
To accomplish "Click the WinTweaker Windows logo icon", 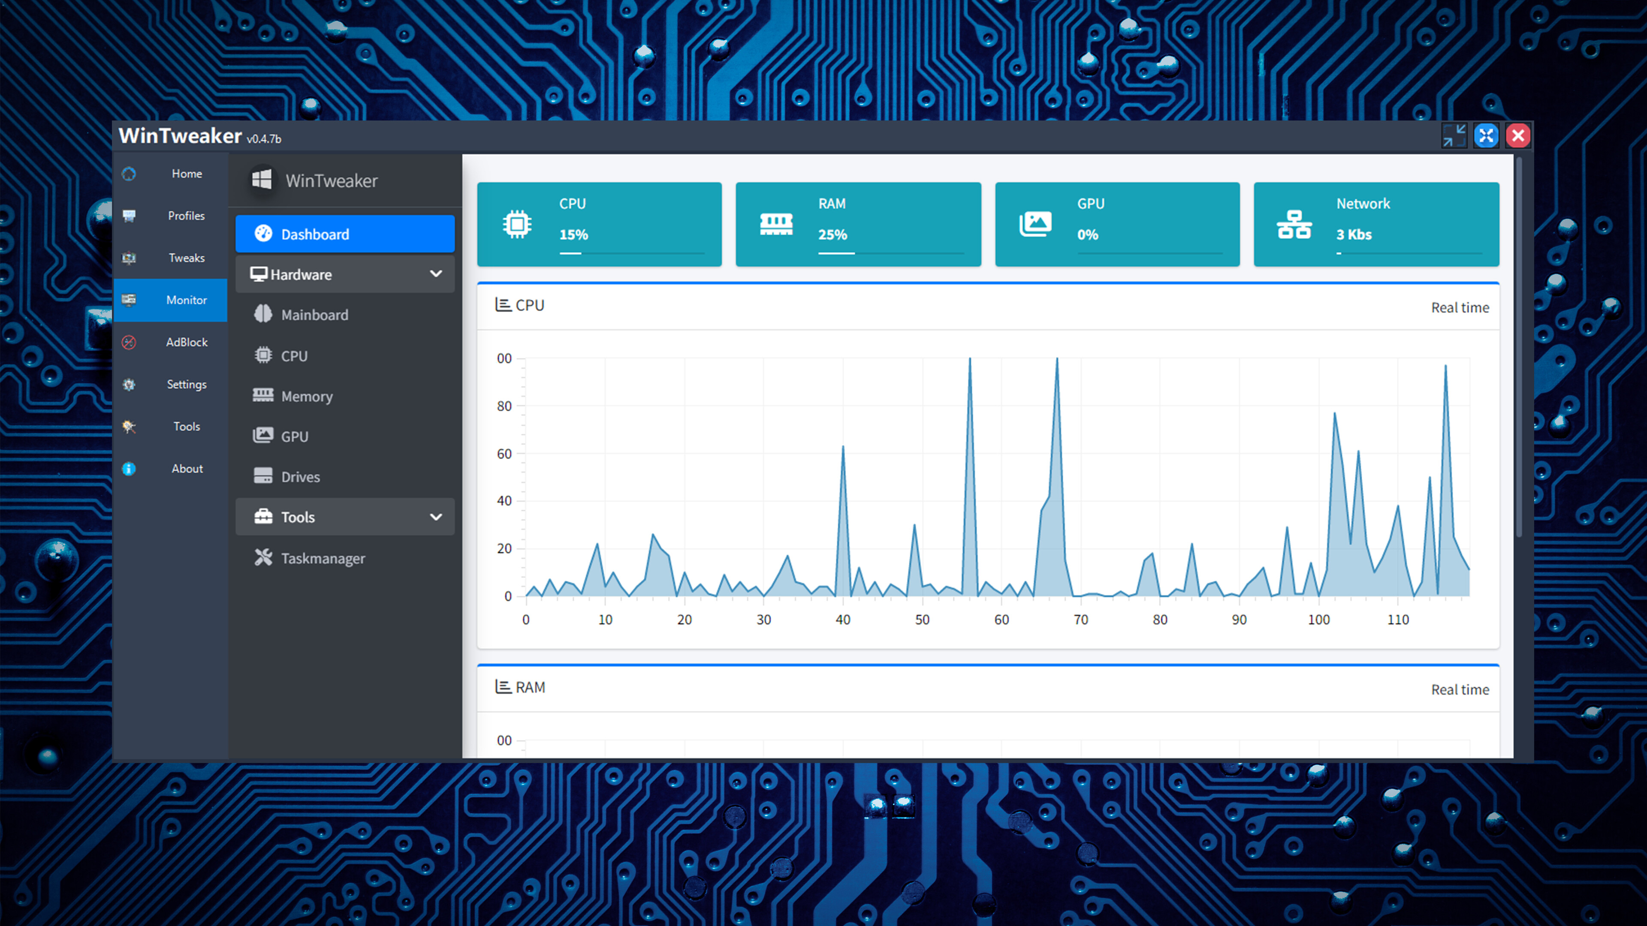I will click(x=262, y=180).
